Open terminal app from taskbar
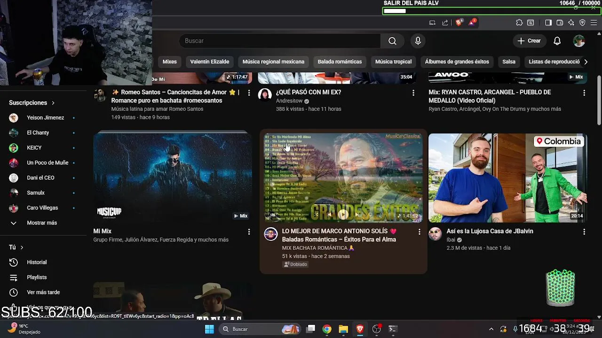The image size is (602, 338). (393, 329)
